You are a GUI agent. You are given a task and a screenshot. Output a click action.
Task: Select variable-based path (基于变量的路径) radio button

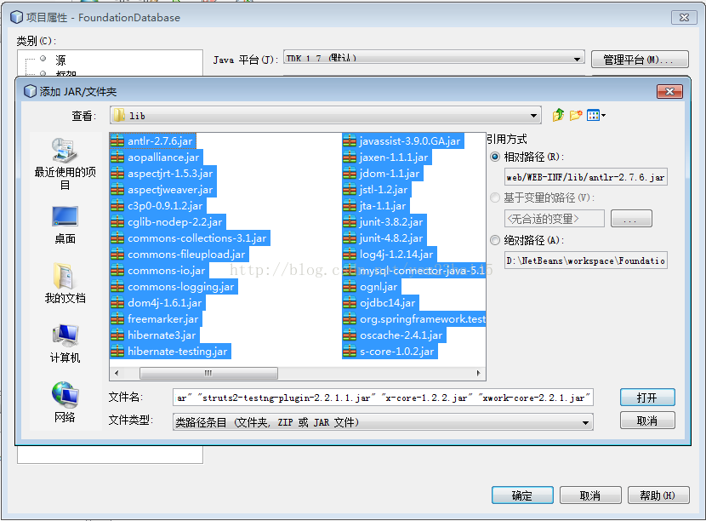(495, 198)
